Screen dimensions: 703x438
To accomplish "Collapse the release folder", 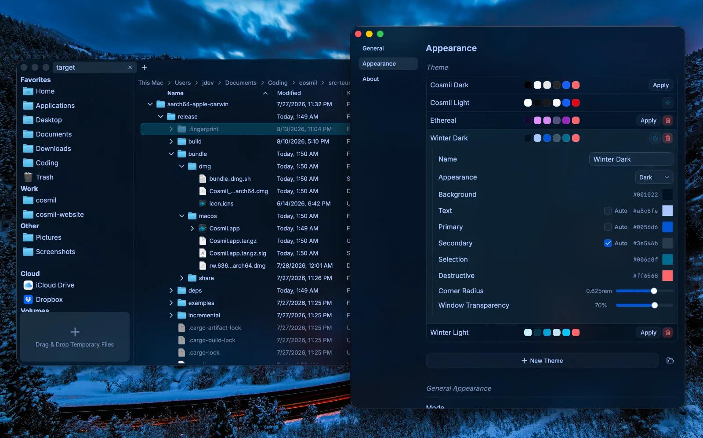I will point(160,117).
